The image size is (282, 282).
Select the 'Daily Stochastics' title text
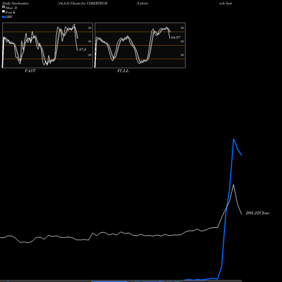(15, 3)
